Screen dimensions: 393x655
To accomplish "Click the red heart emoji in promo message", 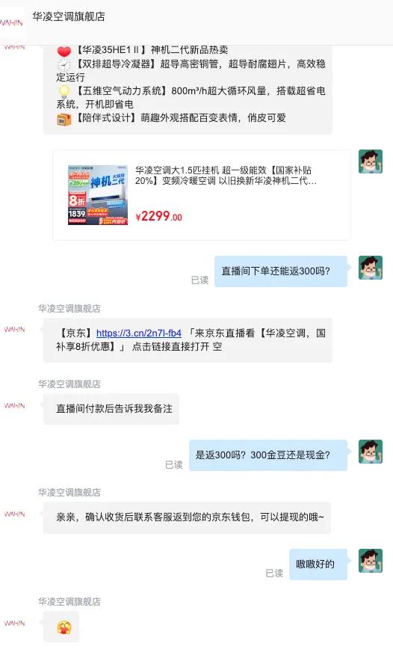I will click(64, 52).
